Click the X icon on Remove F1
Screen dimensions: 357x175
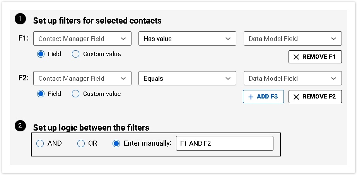[296, 57]
